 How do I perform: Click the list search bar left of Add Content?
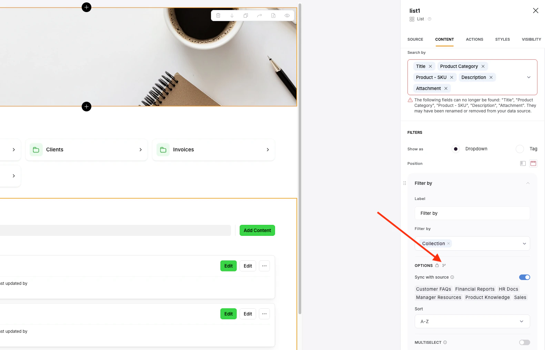(x=115, y=230)
